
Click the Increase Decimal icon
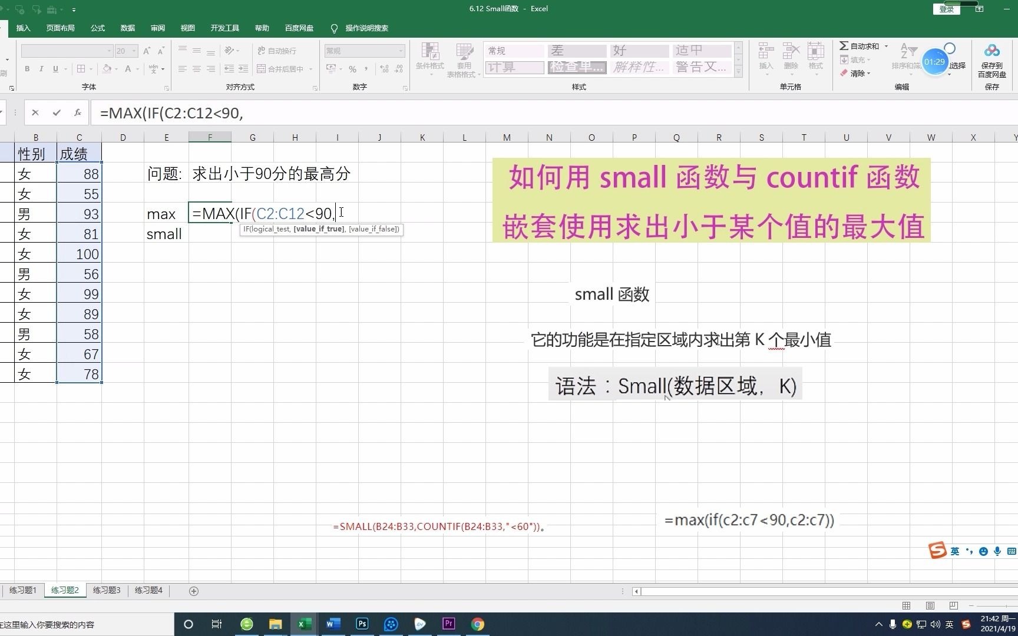coord(384,69)
